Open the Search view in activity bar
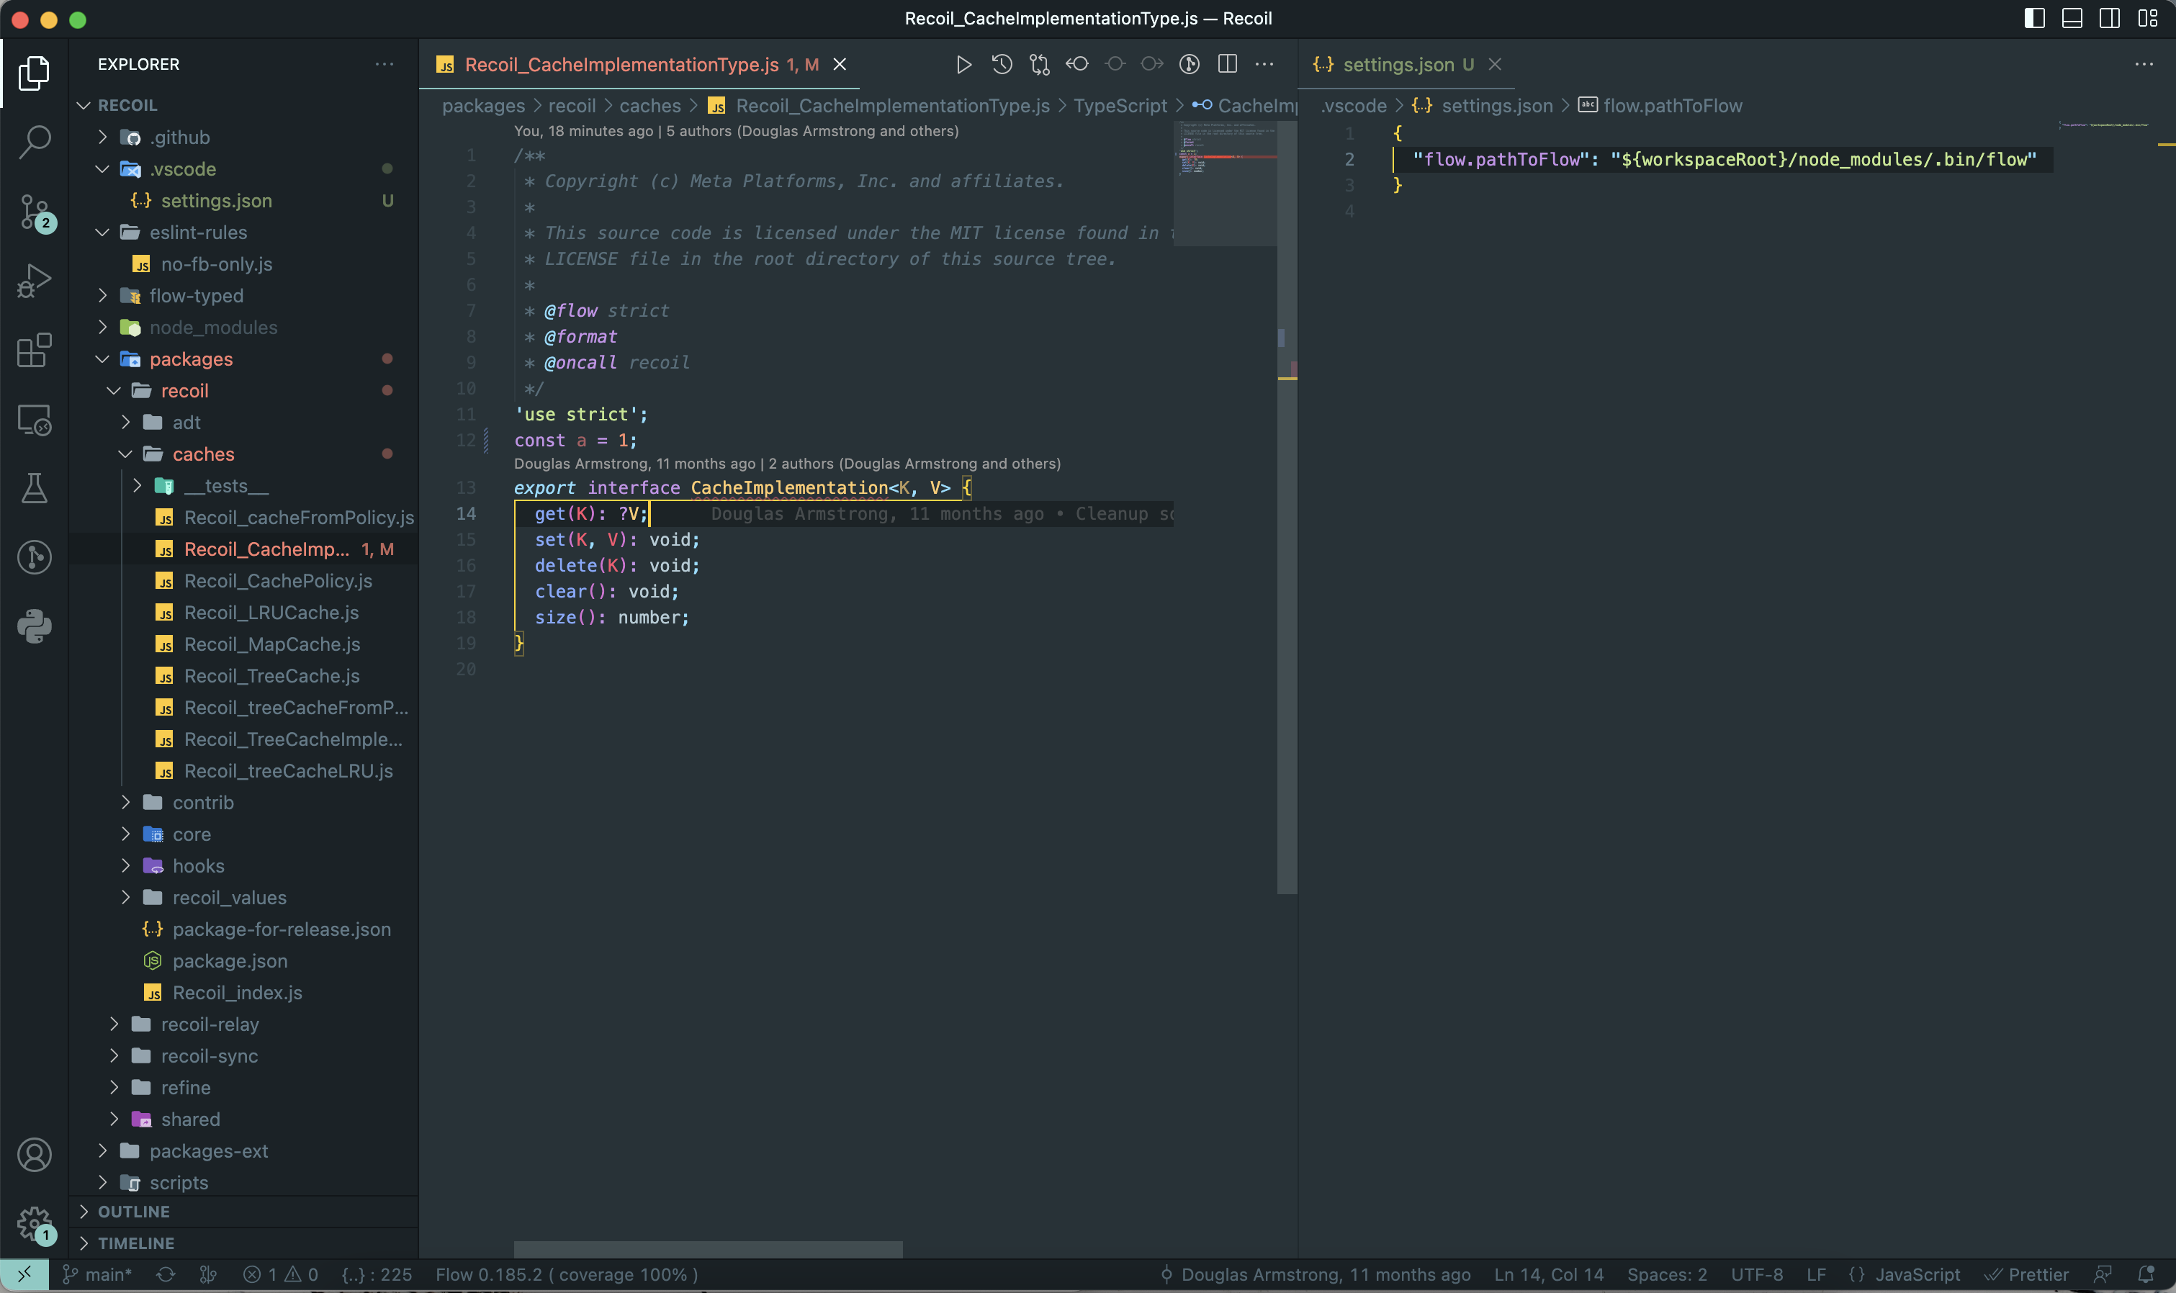Image resolution: width=2176 pixels, height=1293 pixels. click(x=34, y=141)
